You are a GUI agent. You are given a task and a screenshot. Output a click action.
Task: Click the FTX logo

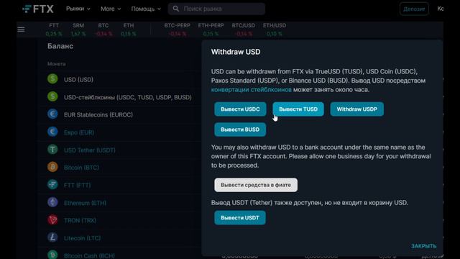coord(38,9)
